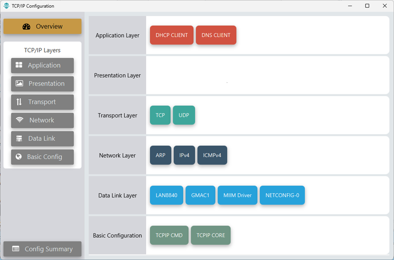Click the up-down arrows icon beside Transport
The image size is (394, 260).
pos(19,102)
